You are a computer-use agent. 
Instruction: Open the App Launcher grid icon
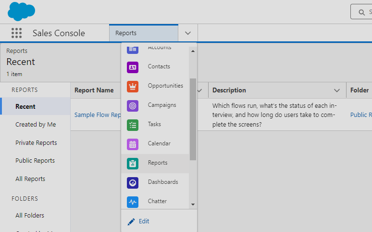click(x=17, y=33)
